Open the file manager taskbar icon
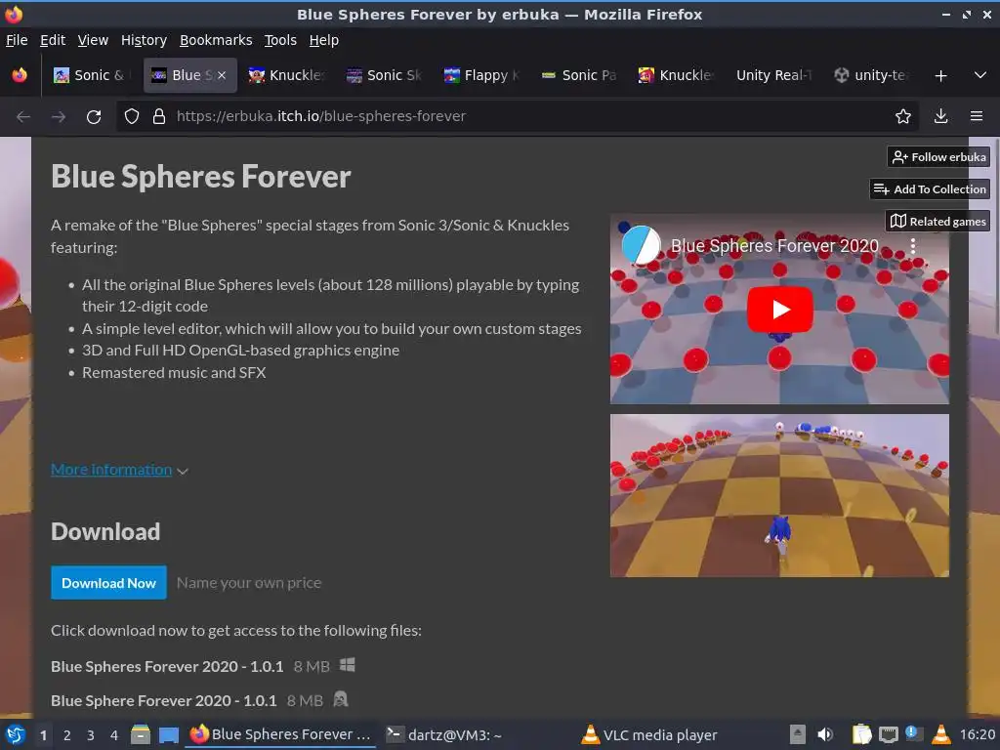This screenshot has width=1000, height=750. (141, 734)
